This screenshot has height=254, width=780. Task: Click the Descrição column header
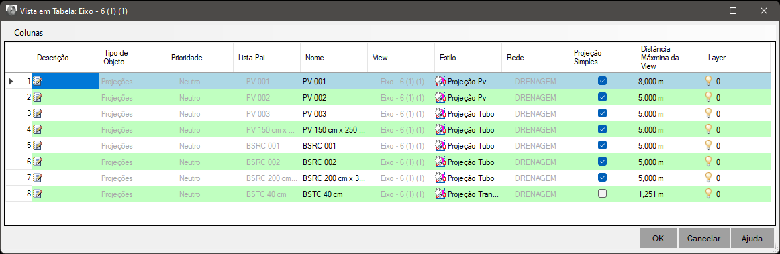coord(66,58)
